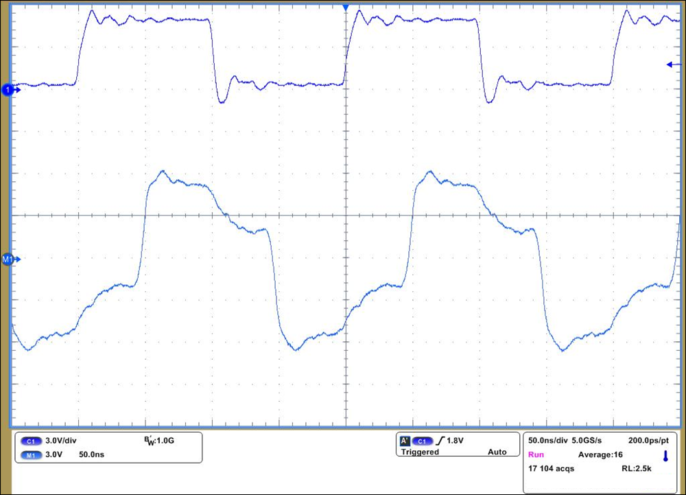
Task: Click the M1 marker on the left graticule edge
Action: tap(10, 259)
